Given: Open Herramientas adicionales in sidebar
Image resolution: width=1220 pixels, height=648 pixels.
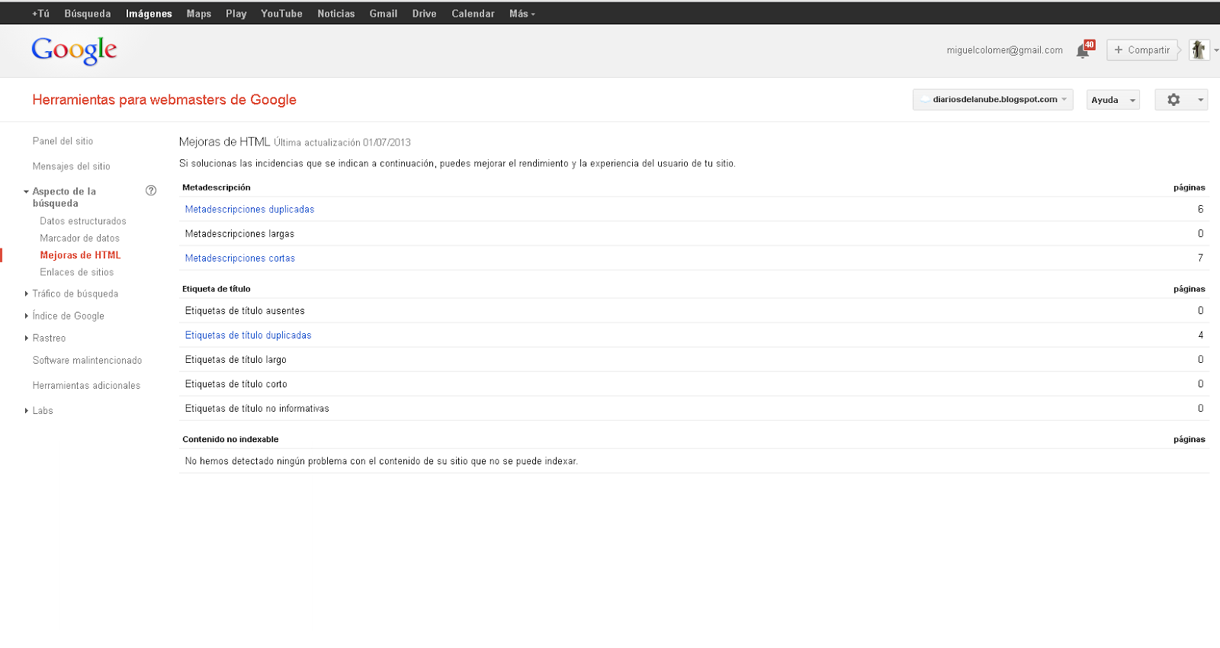Looking at the screenshot, I should point(86,386).
